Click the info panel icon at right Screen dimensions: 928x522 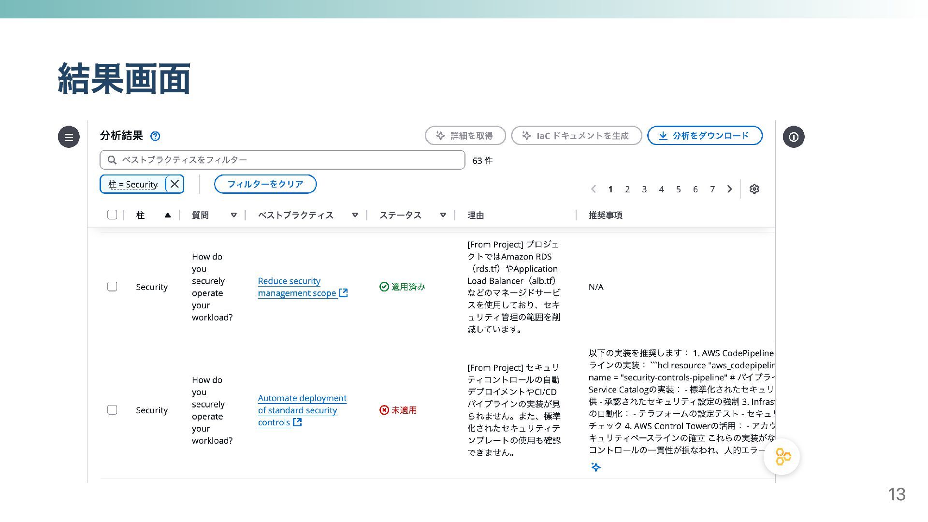pyautogui.click(x=793, y=137)
